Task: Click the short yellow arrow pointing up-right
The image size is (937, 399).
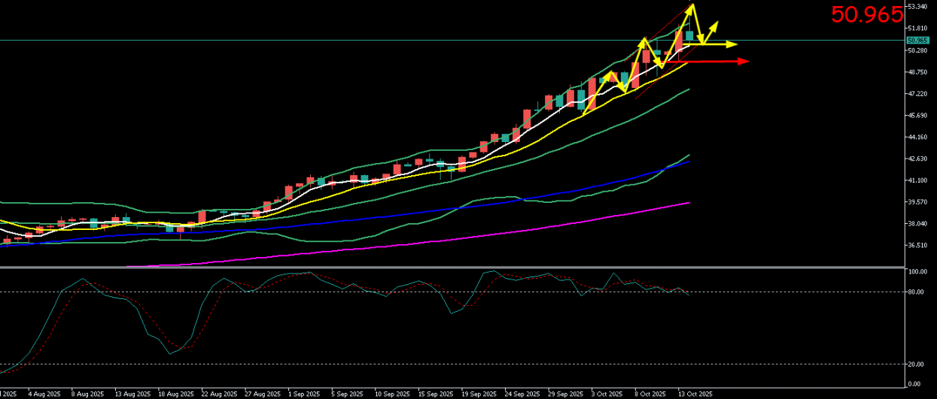Action: pos(710,29)
